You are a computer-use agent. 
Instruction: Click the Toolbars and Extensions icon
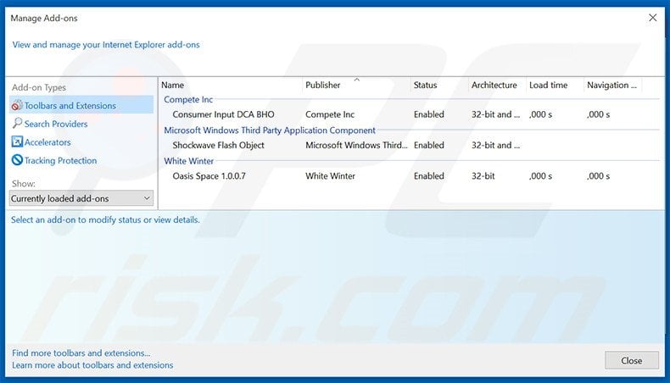[17, 106]
